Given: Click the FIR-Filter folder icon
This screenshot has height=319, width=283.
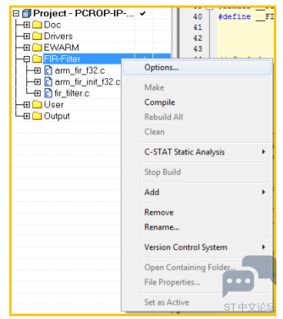Looking at the screenshot, I should tap(37, 59).
